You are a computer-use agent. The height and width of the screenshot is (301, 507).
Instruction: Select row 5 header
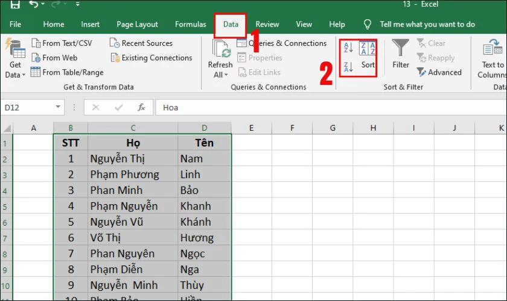coord(5,206)
